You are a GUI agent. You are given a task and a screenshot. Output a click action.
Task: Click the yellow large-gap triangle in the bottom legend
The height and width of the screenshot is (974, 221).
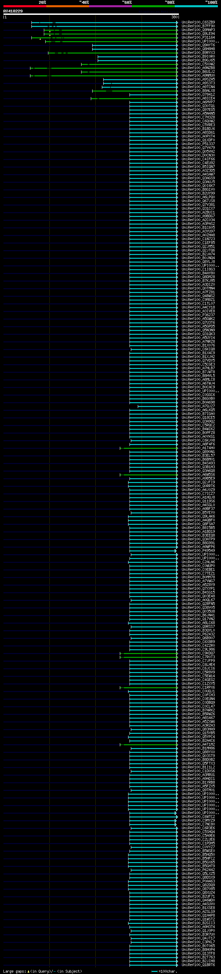pos(28,971)
